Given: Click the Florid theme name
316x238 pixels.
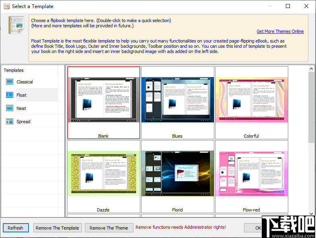Looking at the screenshot, I should (177, 210).
